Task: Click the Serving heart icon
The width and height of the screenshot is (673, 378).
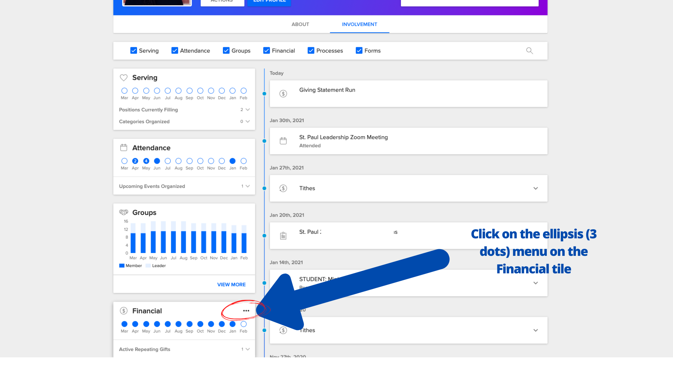Action: pyautogui.click(x=123, y=78)
